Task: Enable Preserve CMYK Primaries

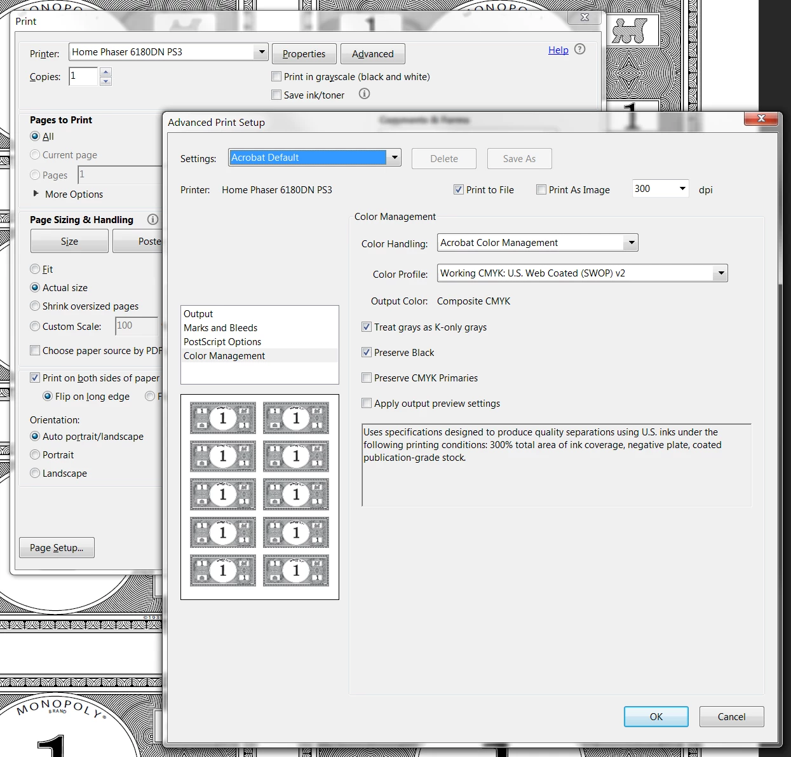Action: click(x=367, y=378)
